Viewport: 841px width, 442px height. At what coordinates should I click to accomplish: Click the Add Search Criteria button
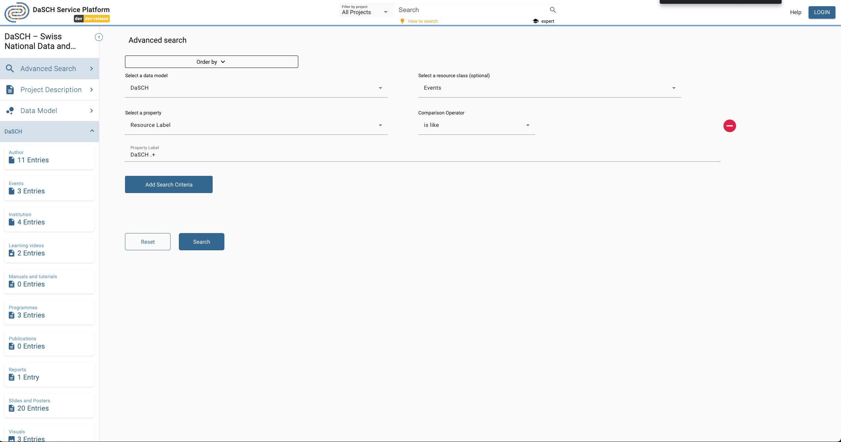168,184
